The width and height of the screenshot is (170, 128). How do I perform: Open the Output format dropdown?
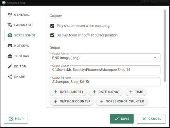105,58
